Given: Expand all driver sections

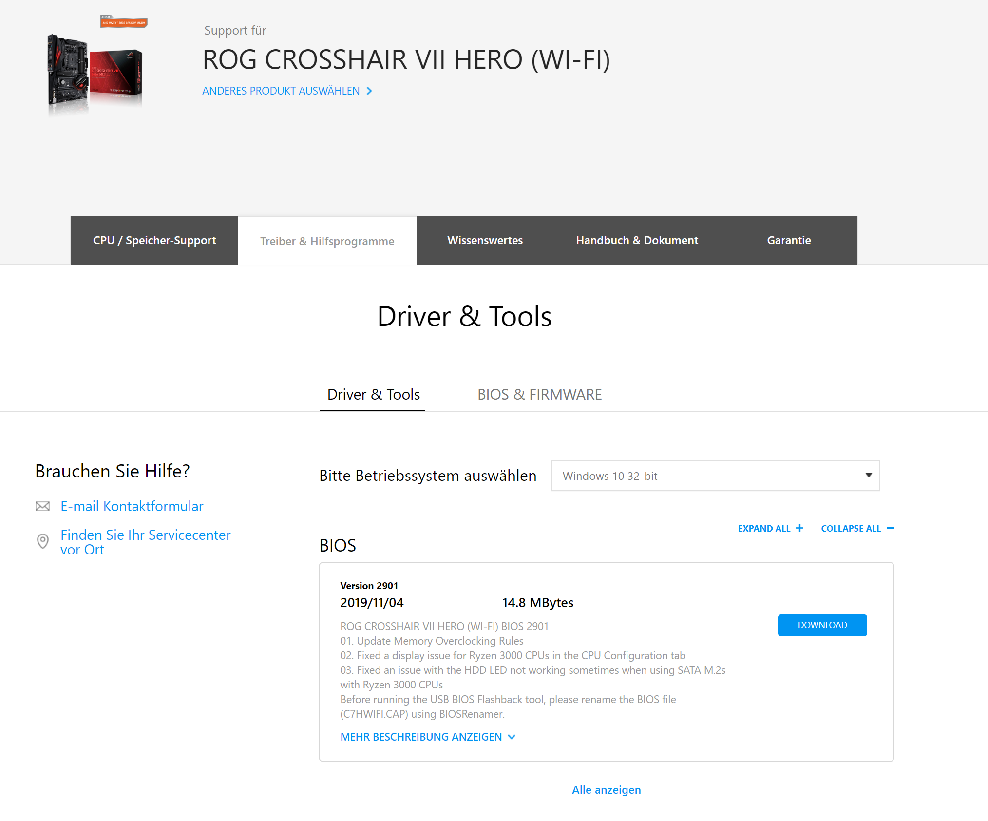Looking at the screenshot, I should coord(764,529).
